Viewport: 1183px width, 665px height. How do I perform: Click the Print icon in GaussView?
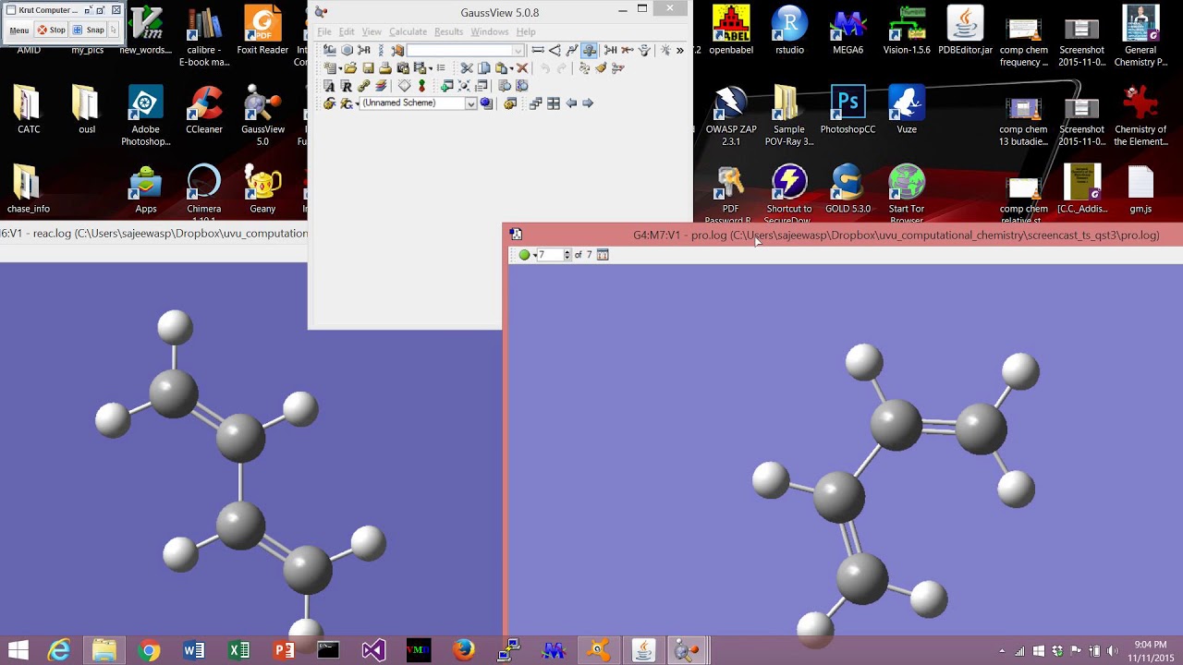pos(385,67)
